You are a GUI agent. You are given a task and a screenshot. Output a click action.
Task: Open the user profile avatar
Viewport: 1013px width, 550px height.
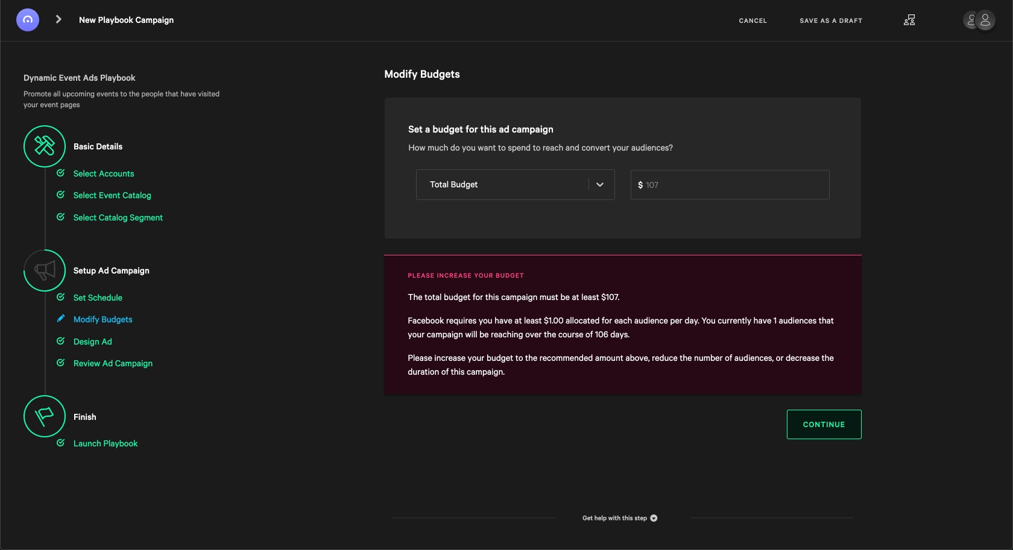[985, 20]
